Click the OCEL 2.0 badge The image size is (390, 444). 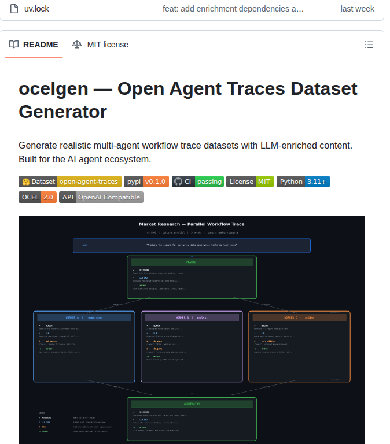[x=38, y=197]
